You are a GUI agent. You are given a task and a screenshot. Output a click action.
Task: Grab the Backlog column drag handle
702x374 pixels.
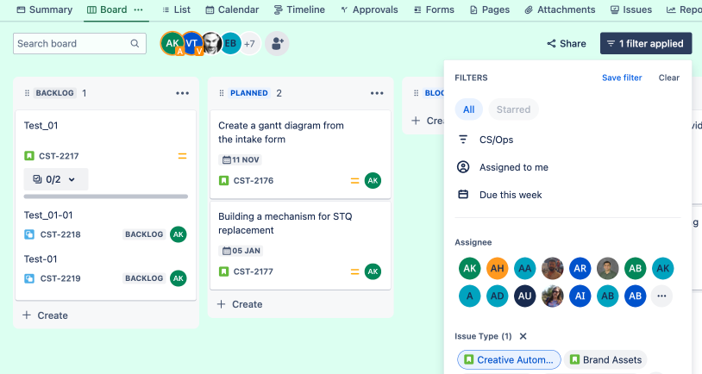27,93
